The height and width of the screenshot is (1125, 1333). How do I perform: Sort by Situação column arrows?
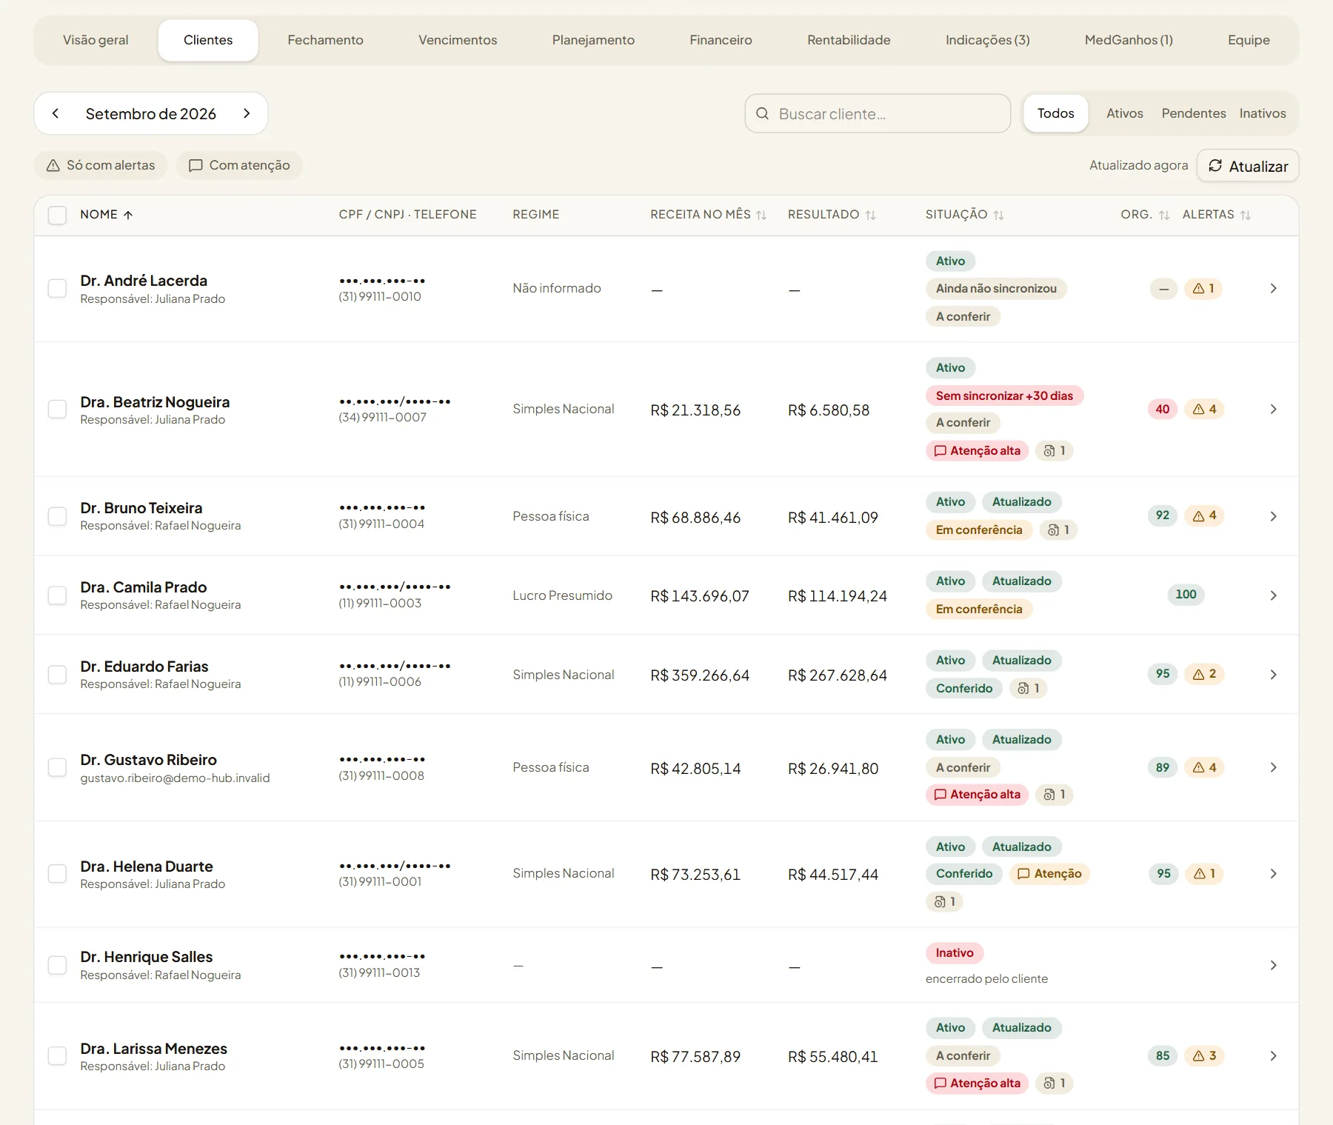(x=999, y=216)
